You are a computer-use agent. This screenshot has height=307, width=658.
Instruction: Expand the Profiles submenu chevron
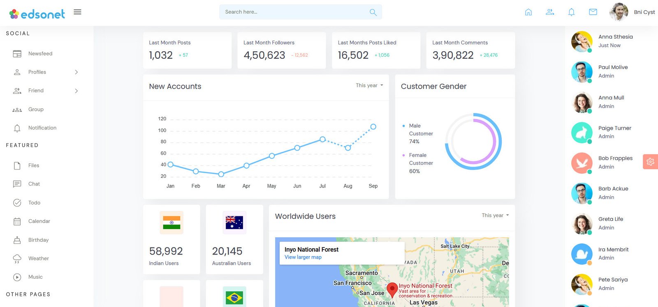(76, 72)
